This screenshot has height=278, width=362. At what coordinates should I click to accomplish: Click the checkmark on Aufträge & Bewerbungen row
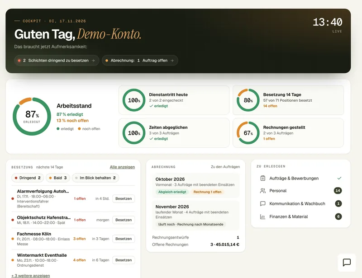coord(339,178)
